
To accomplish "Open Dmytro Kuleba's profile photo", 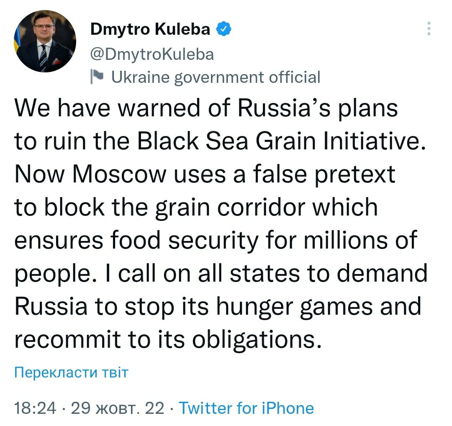I will point(45,41).
